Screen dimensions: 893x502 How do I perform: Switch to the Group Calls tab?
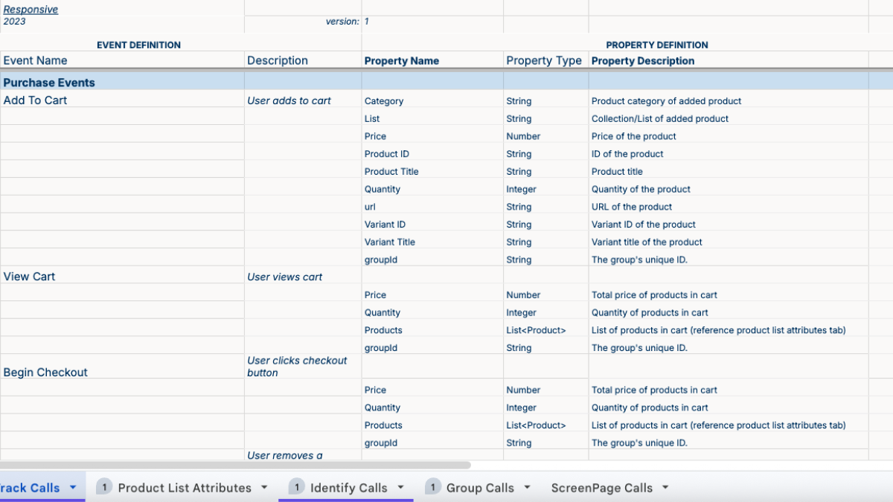click(x=481, y=487)
